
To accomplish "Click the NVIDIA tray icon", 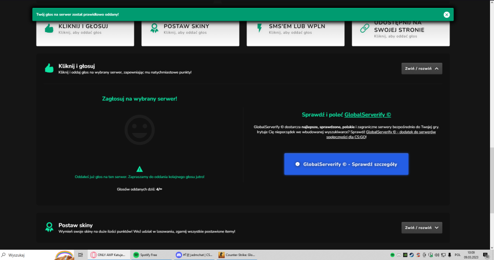I will [x=405, y=255].
